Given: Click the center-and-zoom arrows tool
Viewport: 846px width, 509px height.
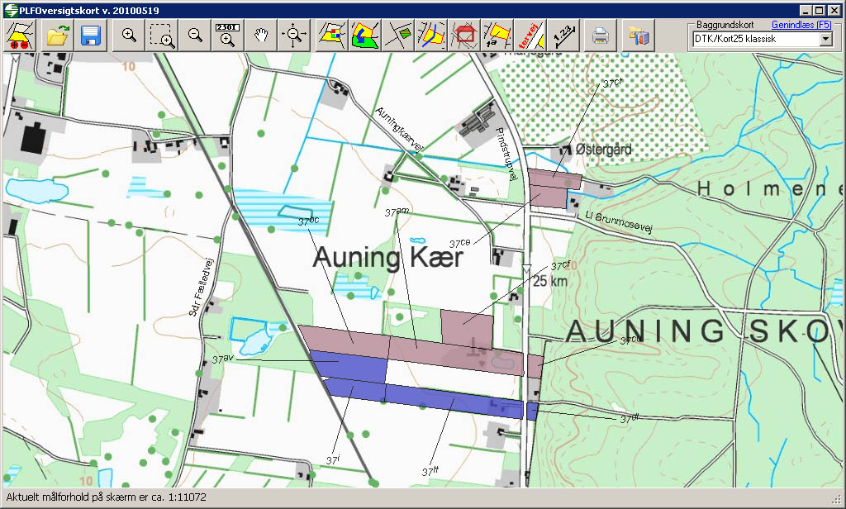Looking at the screenshot, I should pyautogui.click(x=294, y=36).
